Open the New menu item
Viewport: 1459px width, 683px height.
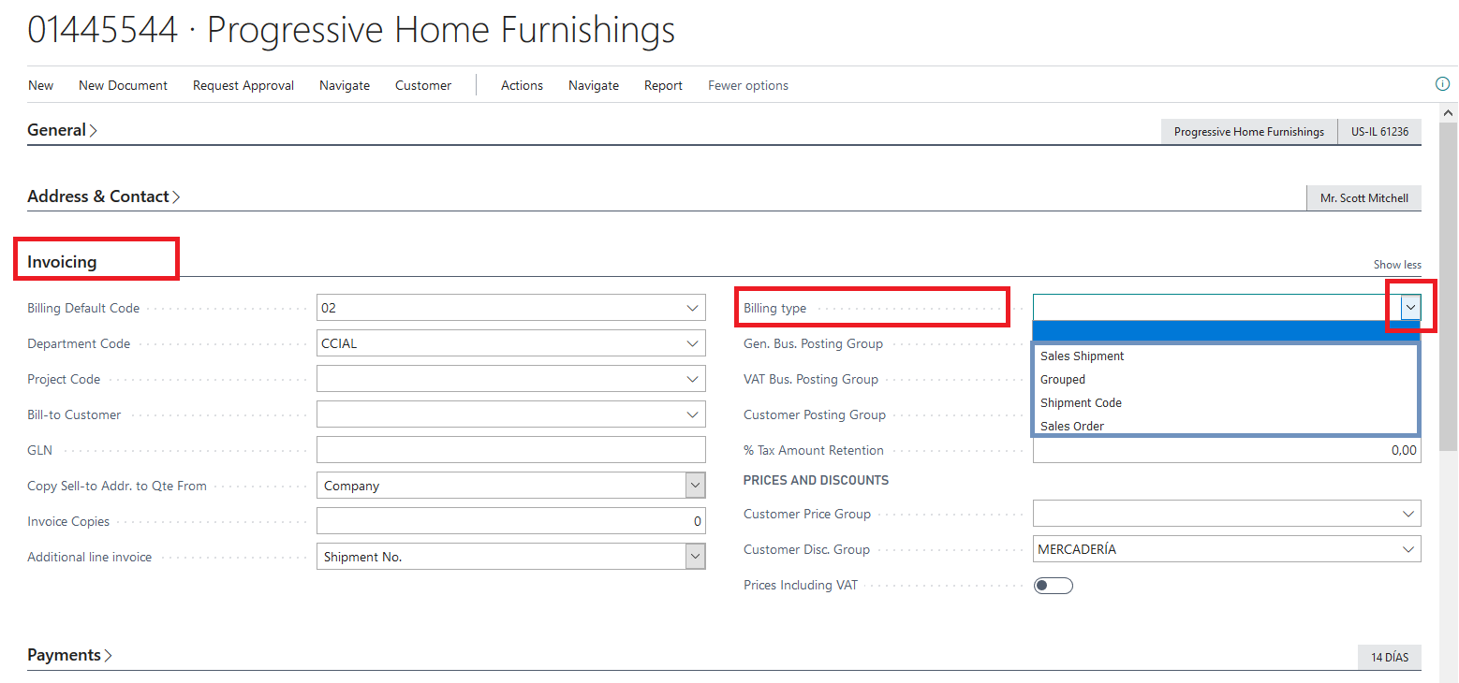pyautogui.click(x=41, y=85)
